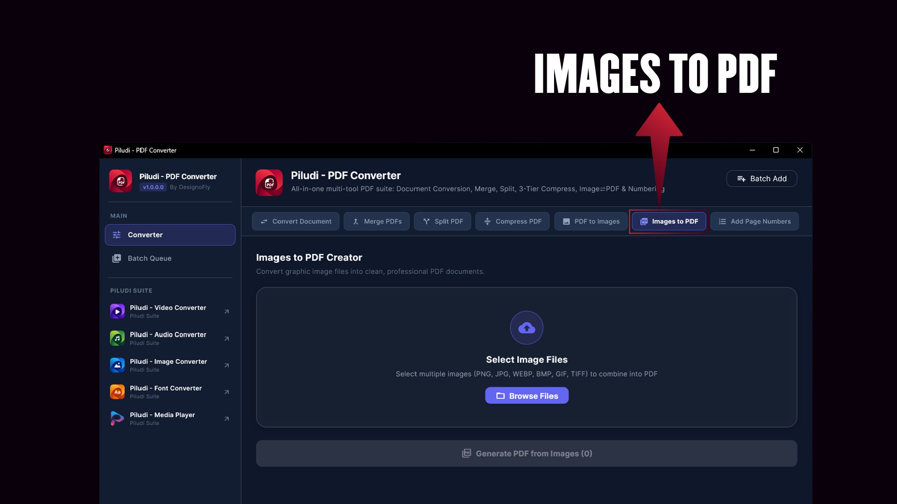
Task: Click the 'Select Image Files' text
Action: [527, 360]
